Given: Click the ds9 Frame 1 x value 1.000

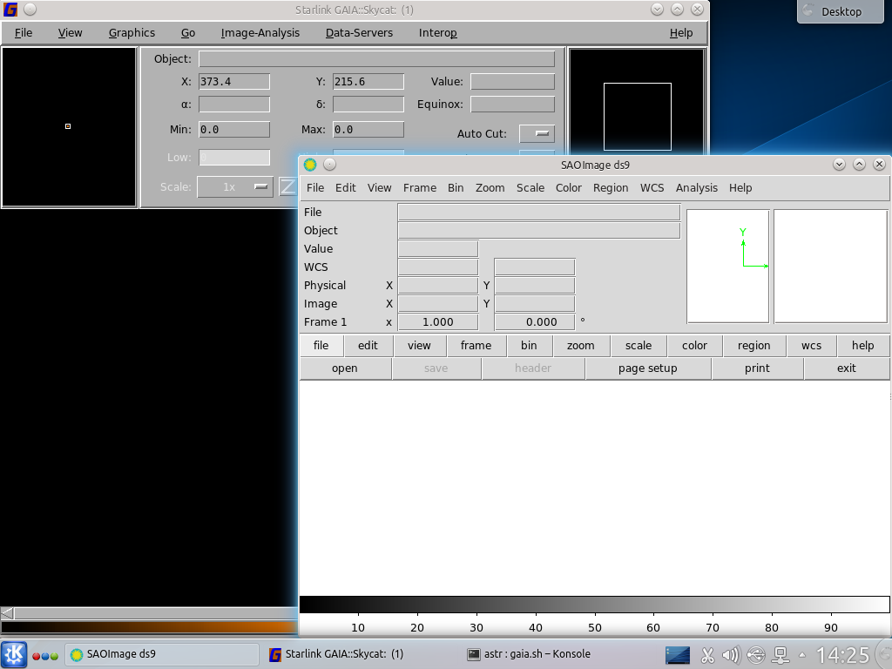Looking at the screenshot, I should pos(437,322).
